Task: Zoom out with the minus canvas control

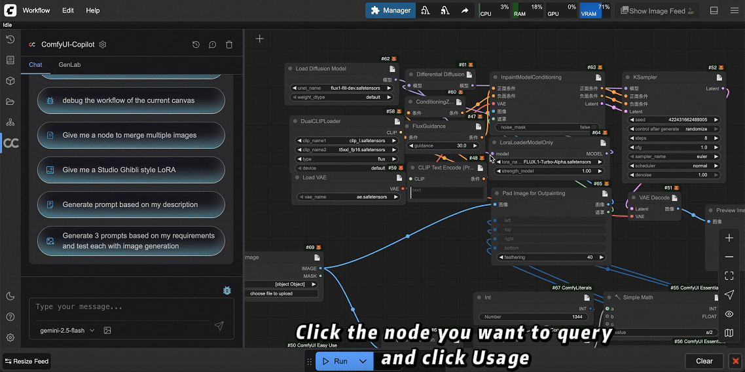Action: (729, 257)
